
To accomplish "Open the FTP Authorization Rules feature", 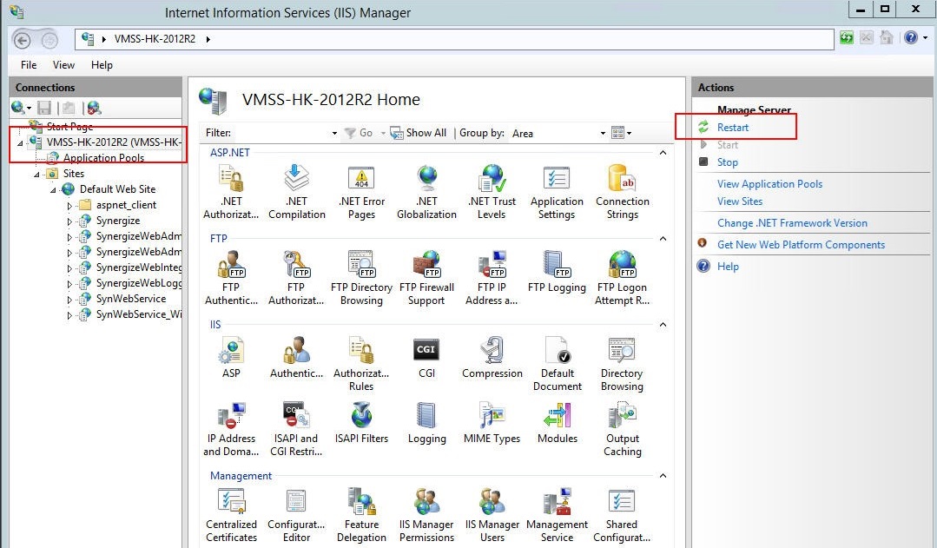I will (x=296, y=277).
